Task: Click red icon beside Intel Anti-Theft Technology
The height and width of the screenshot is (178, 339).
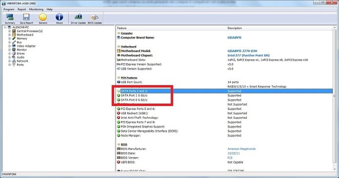Action: click(x=119, y=118)
